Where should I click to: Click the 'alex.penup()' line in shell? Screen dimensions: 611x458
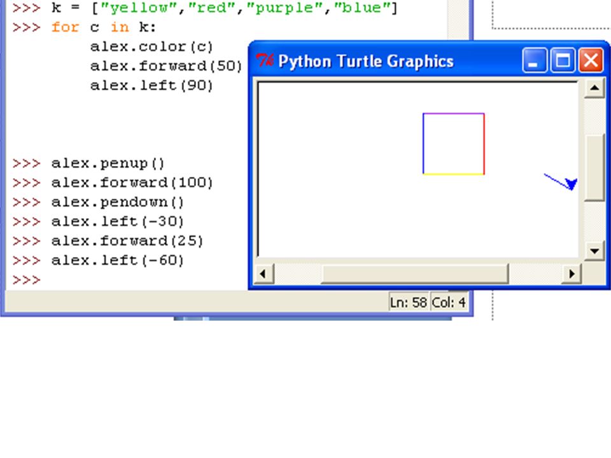pos(108,163)
